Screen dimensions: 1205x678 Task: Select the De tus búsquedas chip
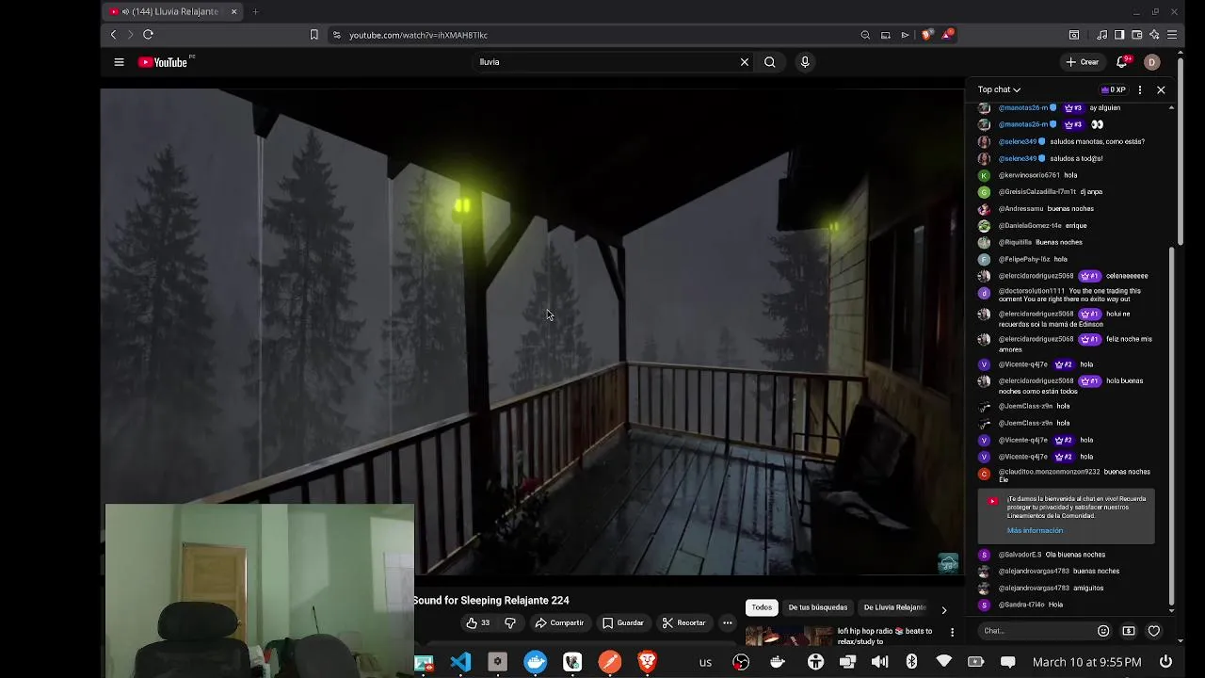click(818, 607)
